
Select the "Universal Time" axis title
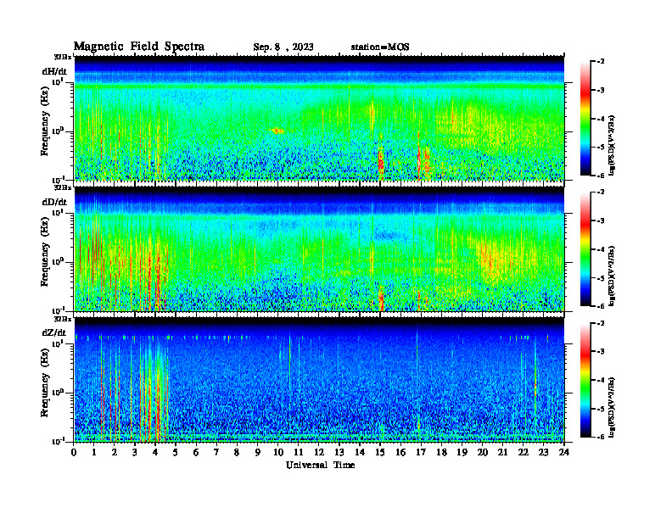pyautogui.click(x=320, y=465)
